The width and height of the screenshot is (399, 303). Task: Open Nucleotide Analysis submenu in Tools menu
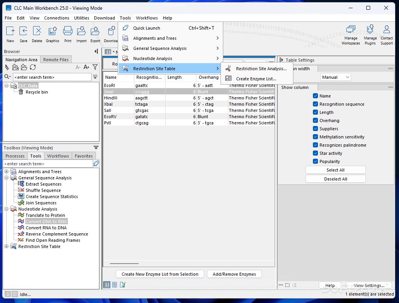(171, 58)
